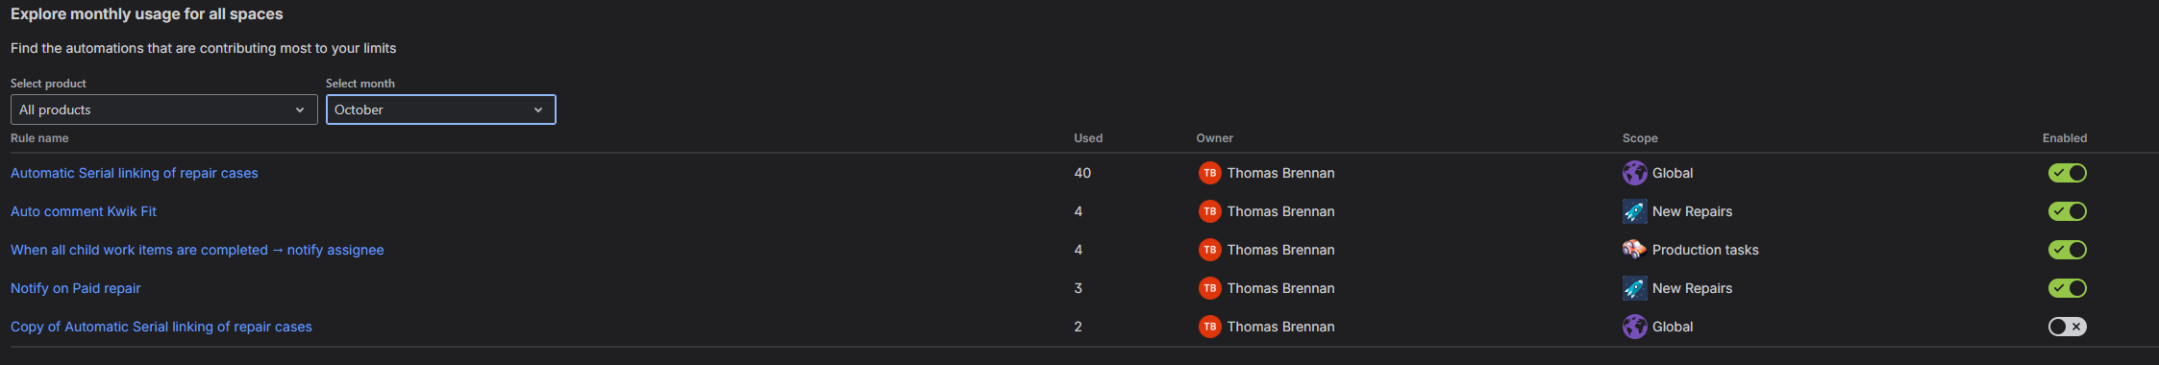
Task: Open the Automatic Serial linking of repair cases rule
Action: click(135, 173)
